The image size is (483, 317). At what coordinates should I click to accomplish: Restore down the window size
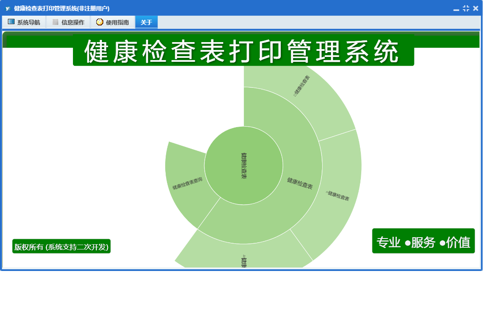click(466, 8)
